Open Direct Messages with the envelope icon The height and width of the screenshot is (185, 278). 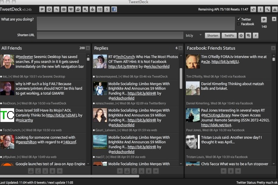click(x=64, y=9)
